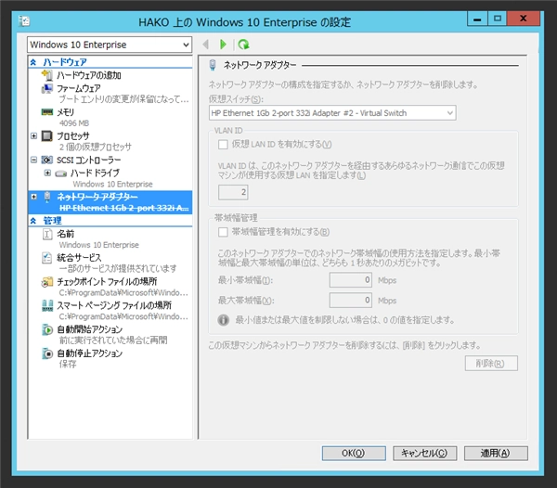Click the green refresh toolbar icon

click(243, 45)
